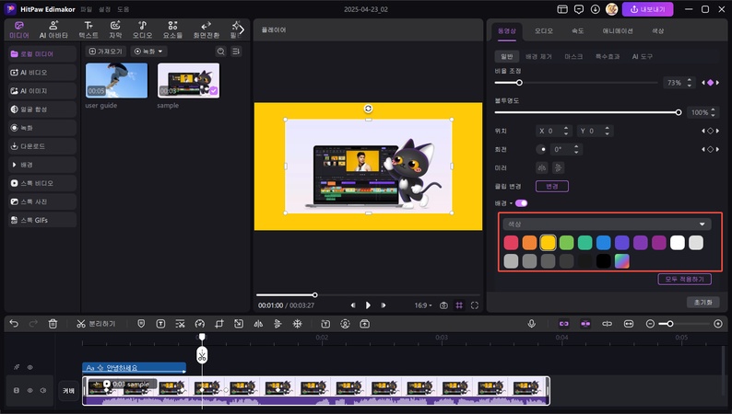Screen dimensions: 732x414
Task: Click the 내보내기 export button
Action: [647, 9]
